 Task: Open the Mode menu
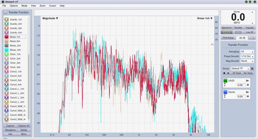click(x=24, y=6)
